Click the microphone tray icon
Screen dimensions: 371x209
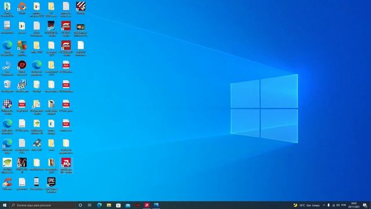click(329, 205)
